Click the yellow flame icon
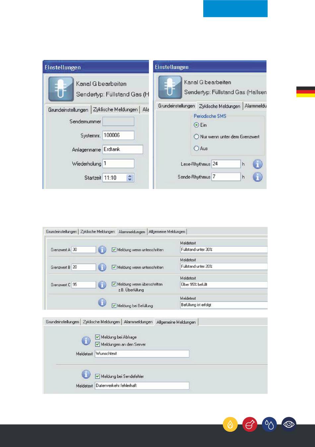315x447 pixels. 230,424
